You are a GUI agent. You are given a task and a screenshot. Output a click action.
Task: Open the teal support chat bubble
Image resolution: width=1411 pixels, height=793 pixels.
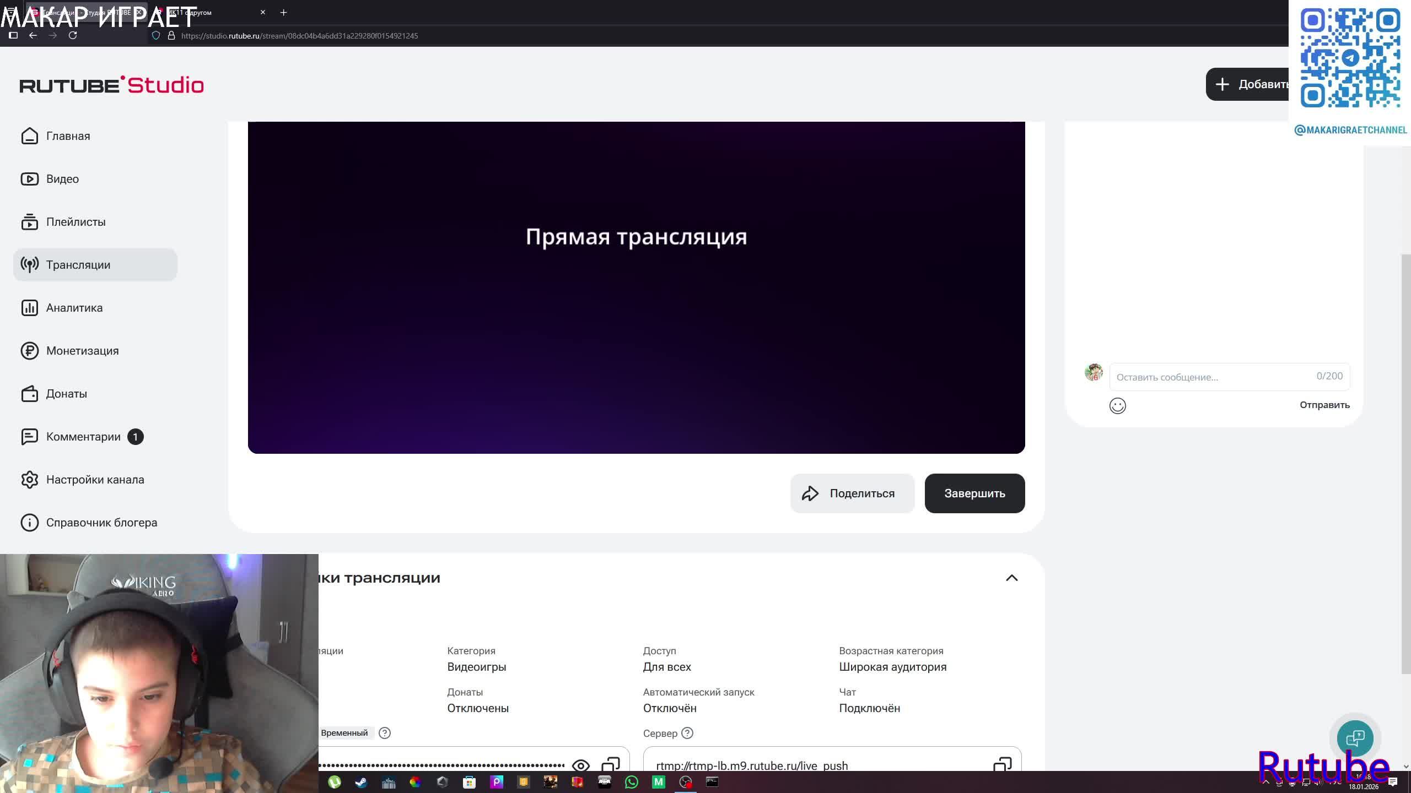point(1355,738)
